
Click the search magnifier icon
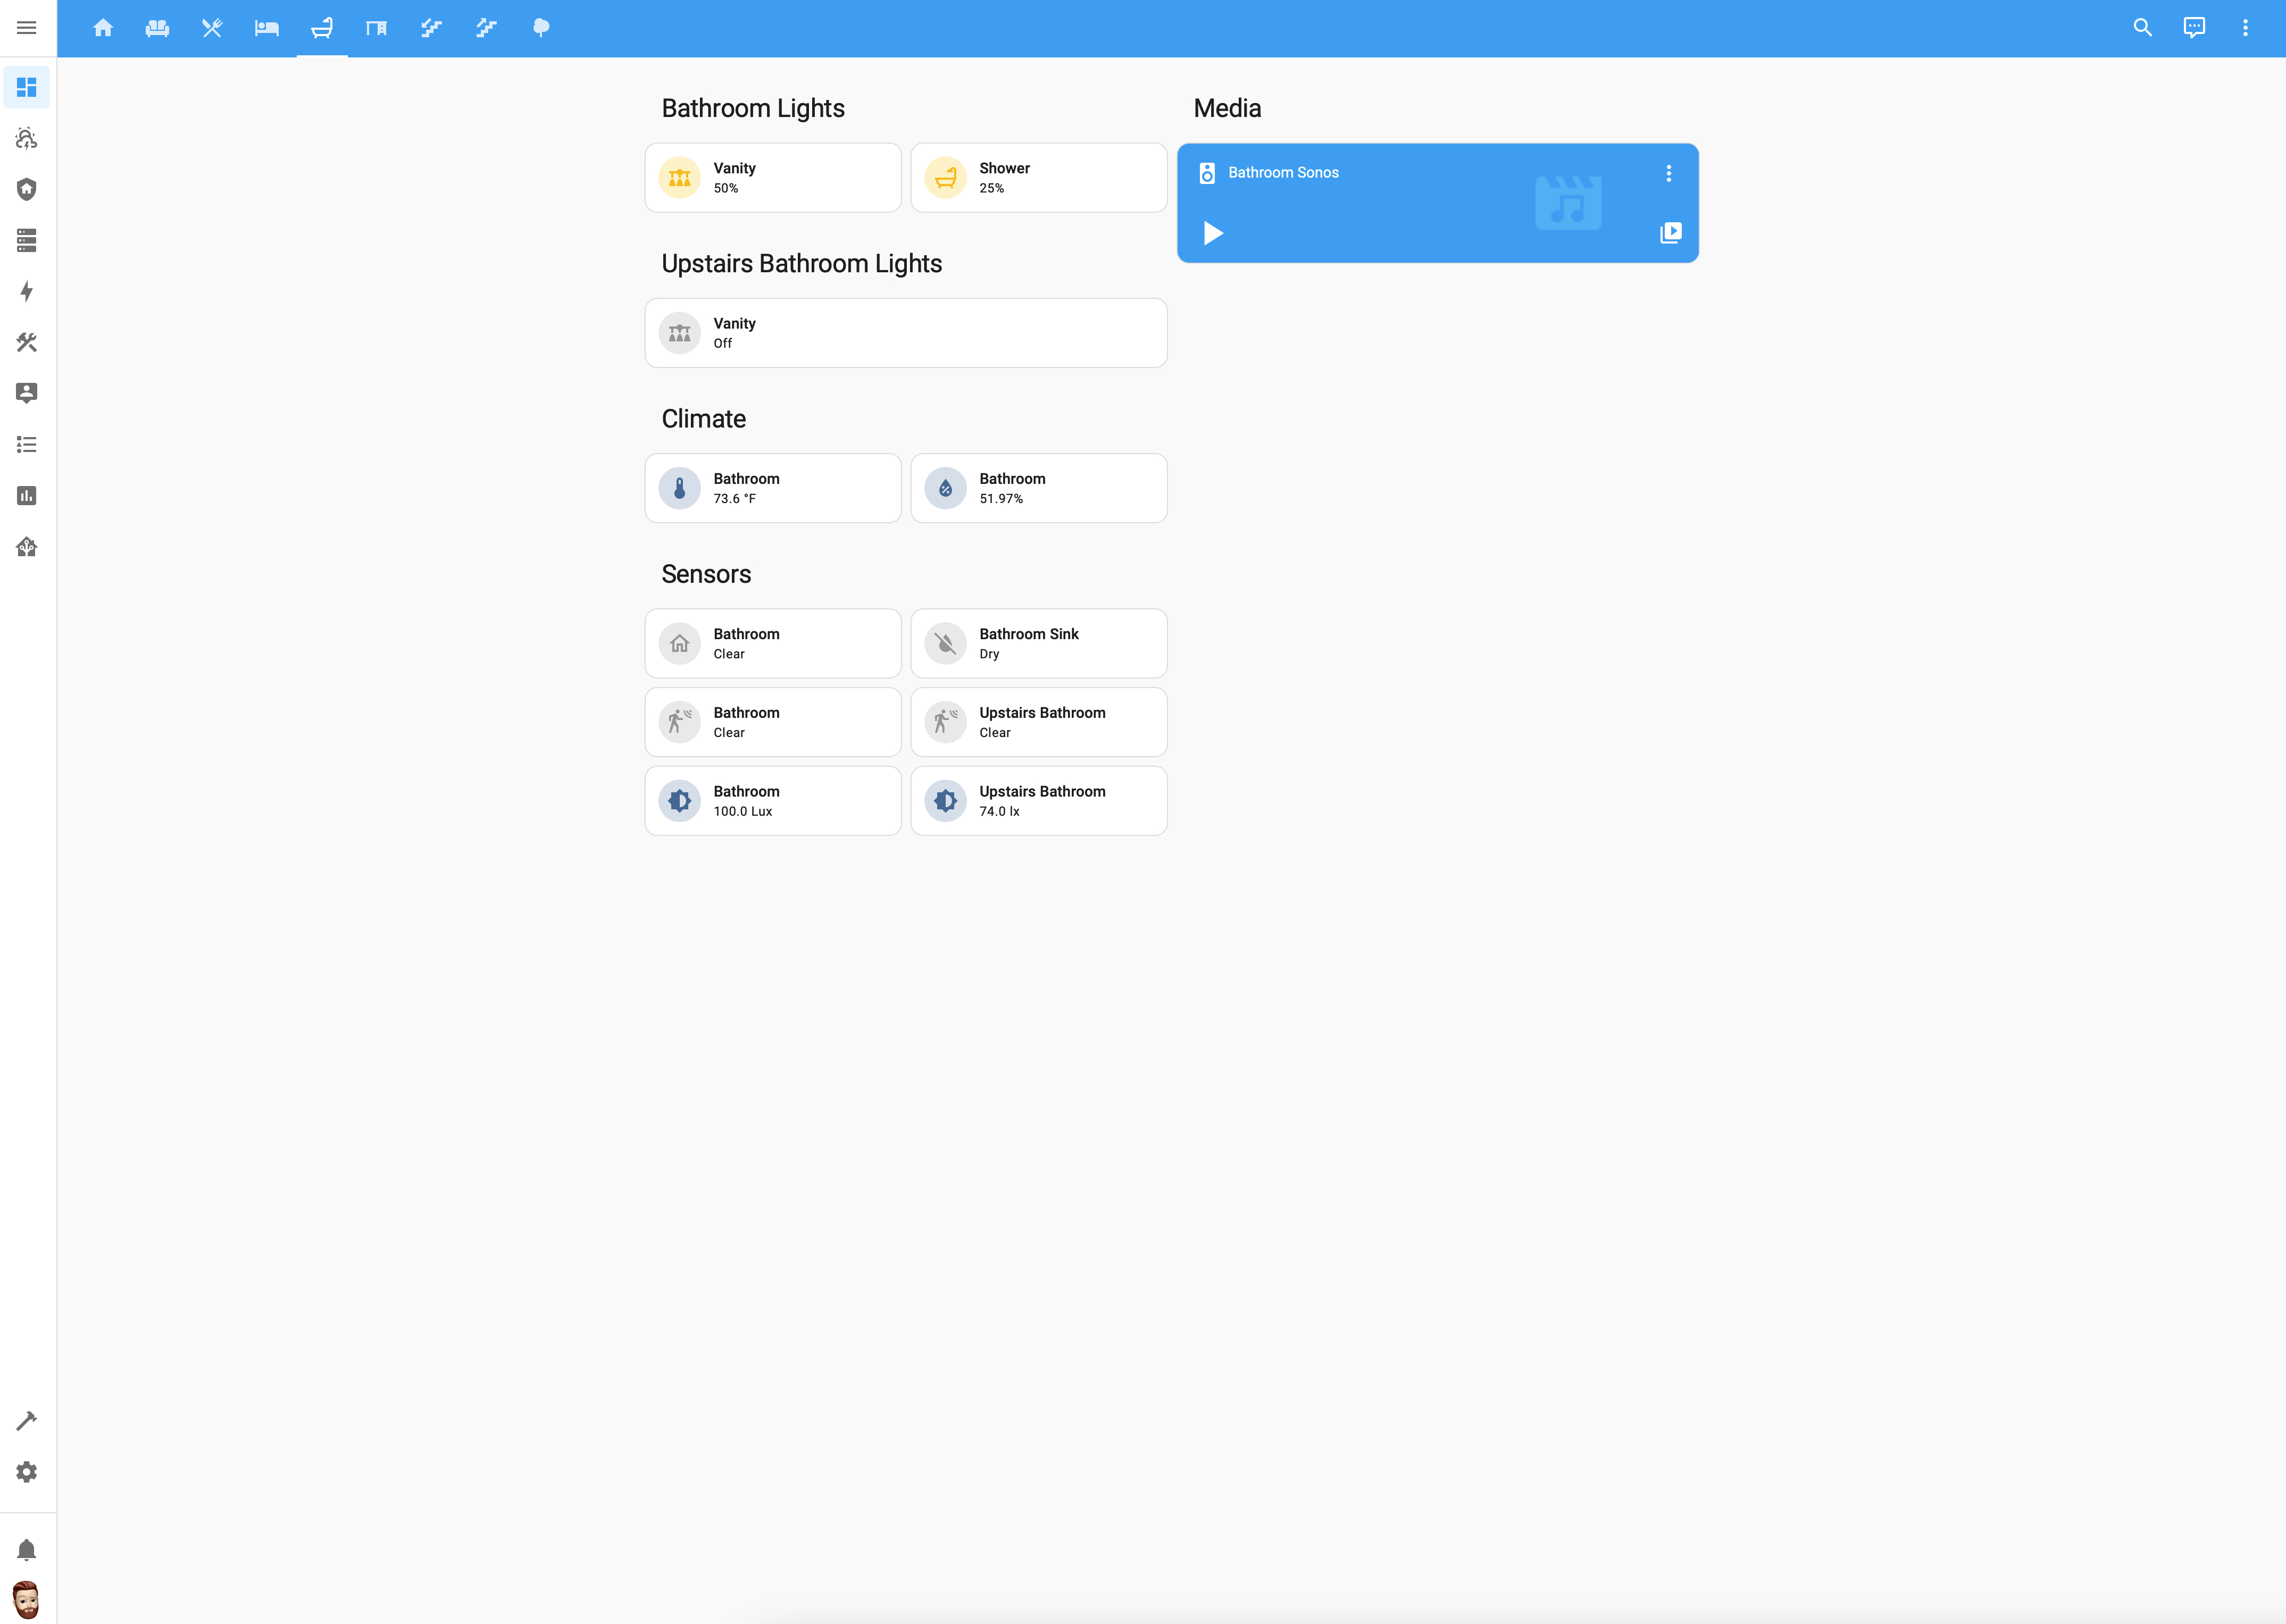click(x=2142, y=28)
